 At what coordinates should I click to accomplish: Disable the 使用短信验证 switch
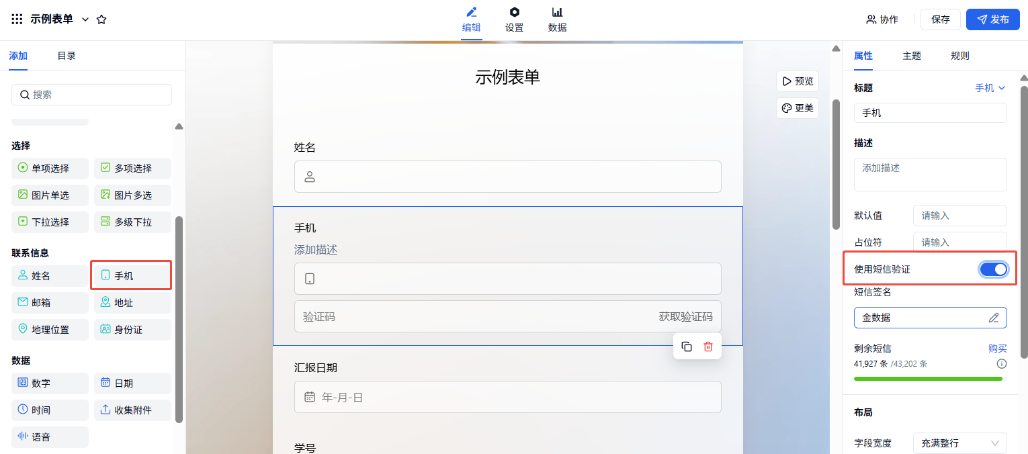tap(993, 269)
